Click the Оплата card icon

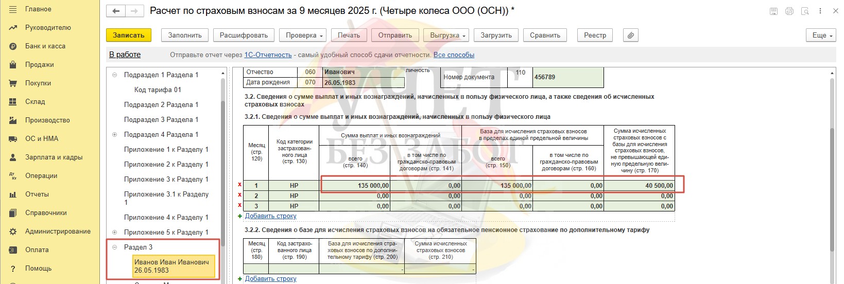coord(13,250)
